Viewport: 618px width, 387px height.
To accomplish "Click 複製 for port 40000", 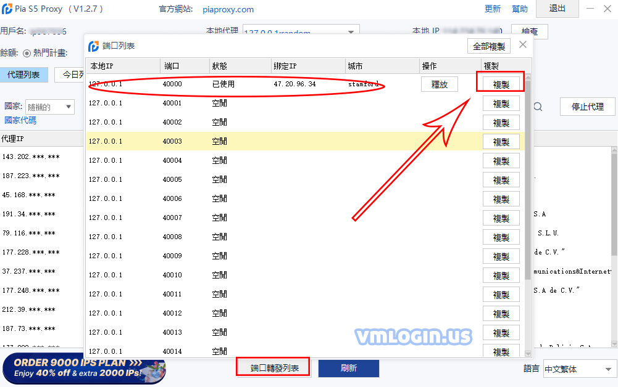I will pos(501,84).
